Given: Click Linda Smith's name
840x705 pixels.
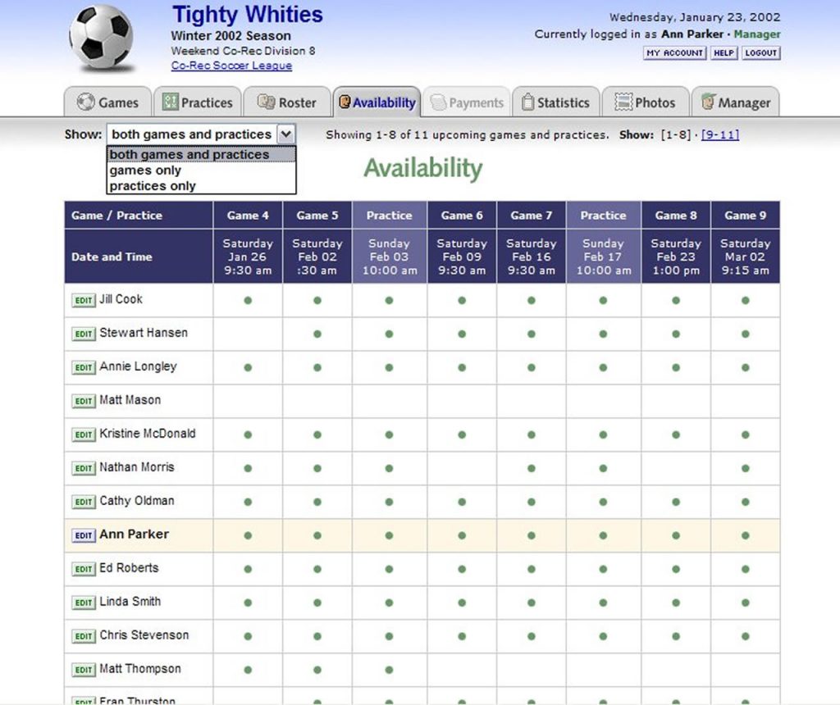Looking at the screenshot, I should click(130, 601).
